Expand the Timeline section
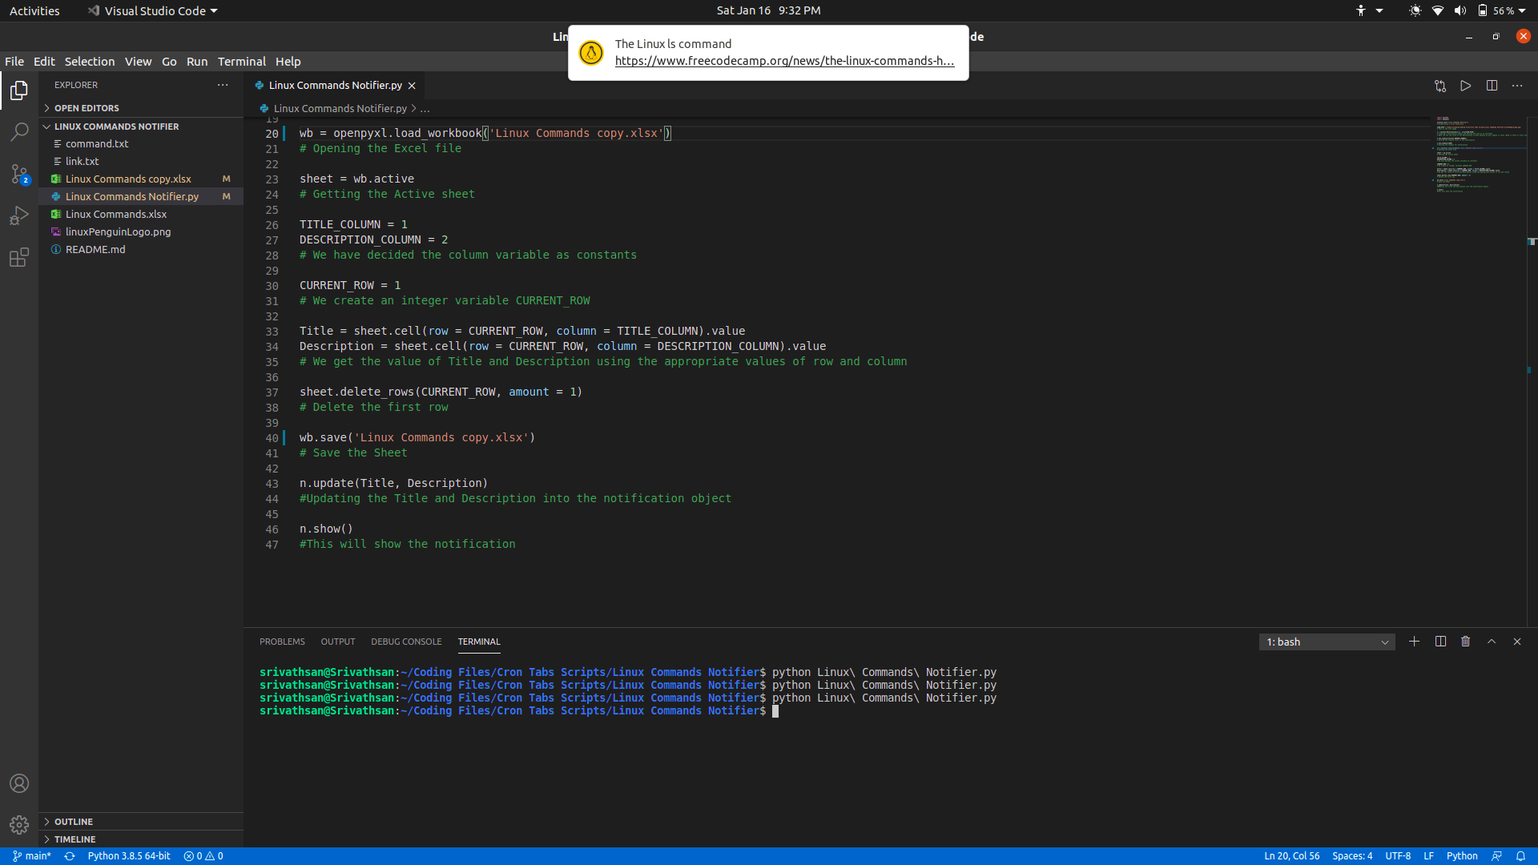 tap(141, 839)
